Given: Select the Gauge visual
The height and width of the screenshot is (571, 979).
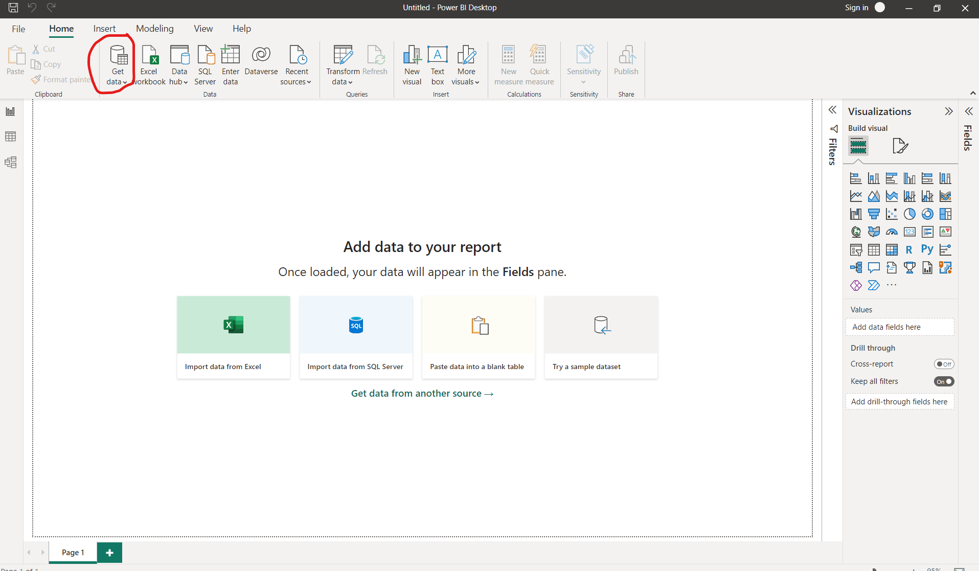Looking at the screenshot, I should point(892,232).
